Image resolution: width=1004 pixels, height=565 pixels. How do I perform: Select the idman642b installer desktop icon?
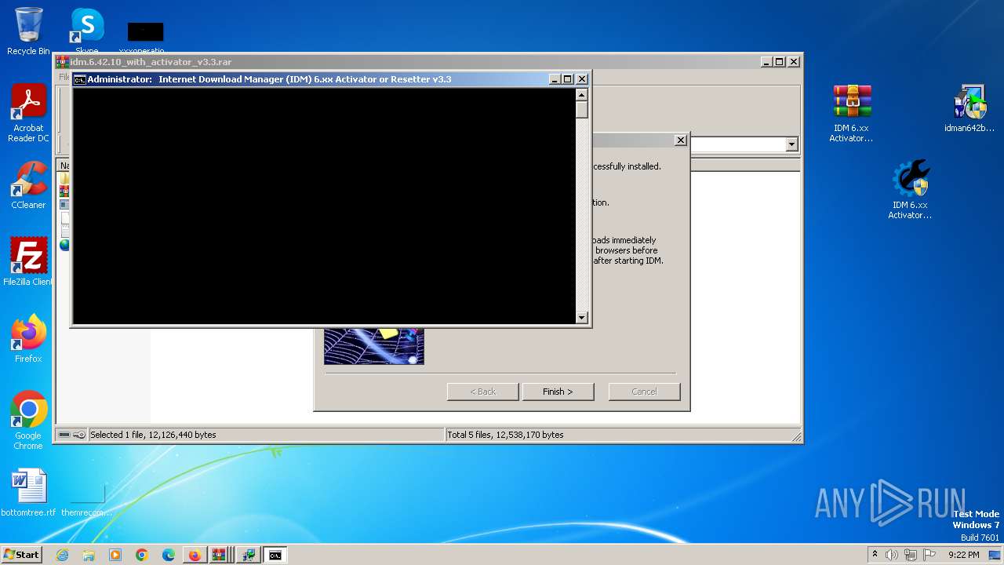(969, 108)
